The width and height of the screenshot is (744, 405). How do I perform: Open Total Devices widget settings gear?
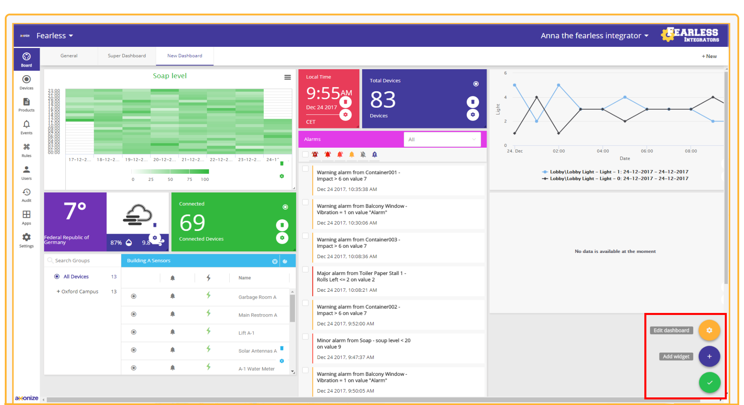(473, 115)
